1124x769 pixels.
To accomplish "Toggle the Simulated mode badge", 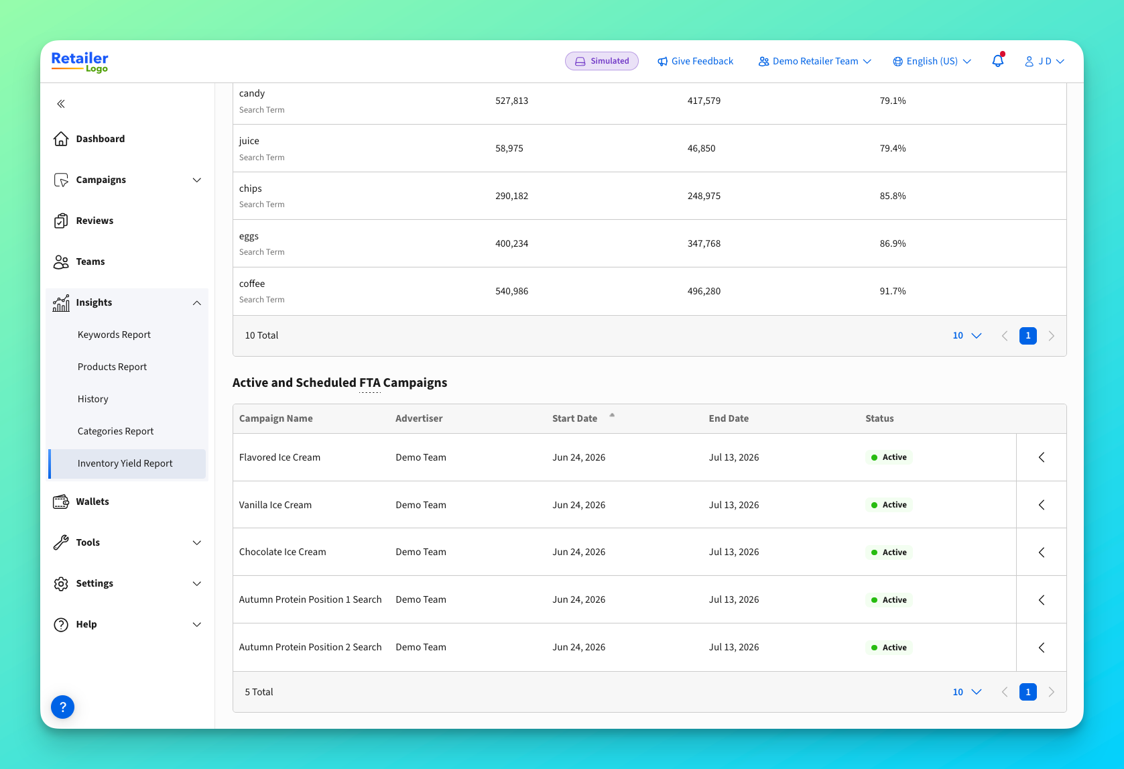I will coord(602,61).
